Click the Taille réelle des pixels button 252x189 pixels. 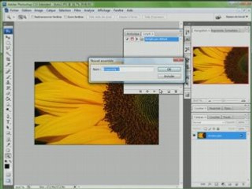[x=100, y=17]
